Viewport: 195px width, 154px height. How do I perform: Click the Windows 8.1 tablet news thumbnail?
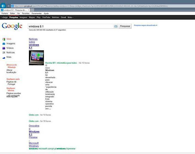point(36,58)
